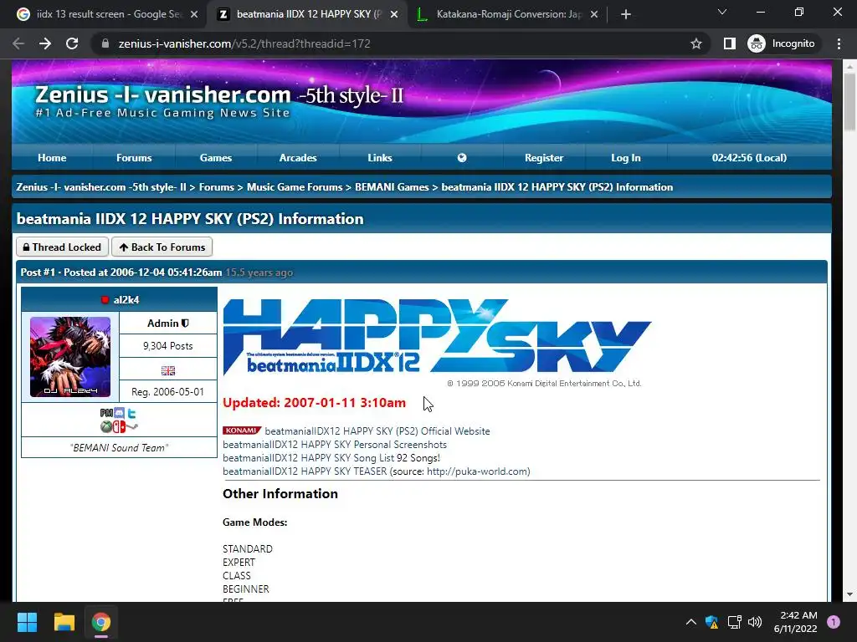This screenshot has height=642, width=857.
Task: Open BEMANI Games breadcrumb link
Action: [x=392, y=186]
